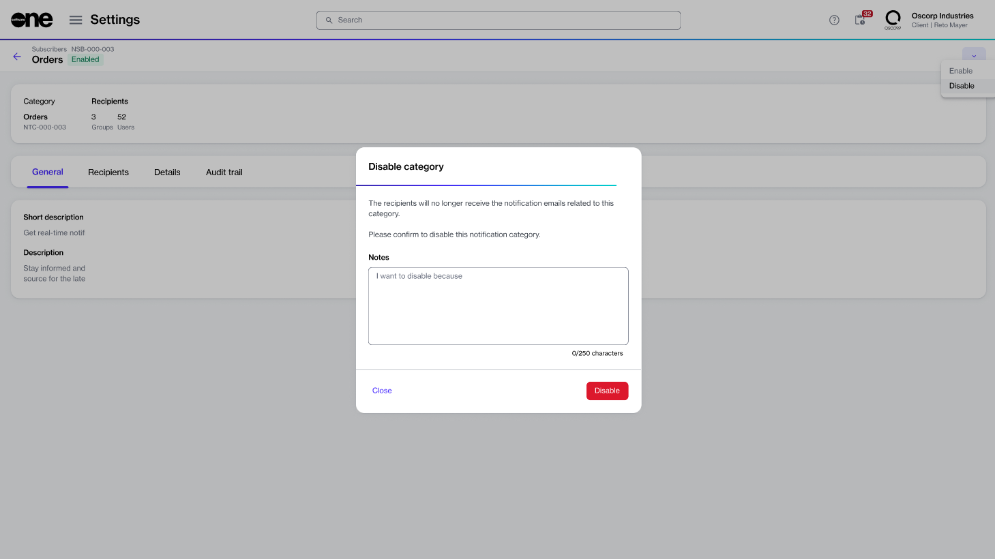This screenshot has width=995, height=559.
Task: Switch to the General tab
Action: click(48, 172)
